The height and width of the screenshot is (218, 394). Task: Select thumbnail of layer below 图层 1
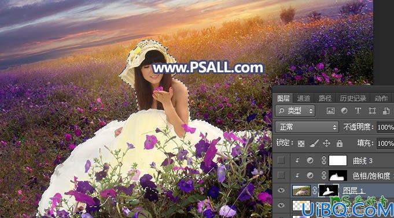tap(301, 205)
